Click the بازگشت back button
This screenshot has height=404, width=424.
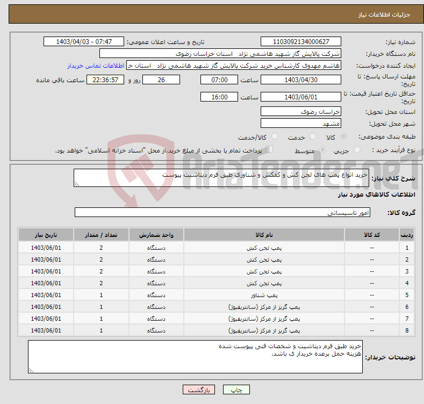[x=199, y=389]
